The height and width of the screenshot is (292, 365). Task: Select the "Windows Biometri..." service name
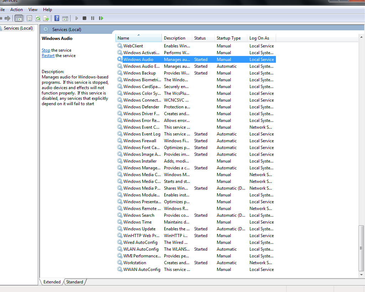142,80
